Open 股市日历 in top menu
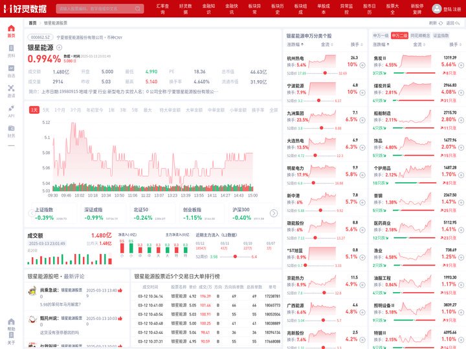The image size is (466, 349). pos(370,9)
